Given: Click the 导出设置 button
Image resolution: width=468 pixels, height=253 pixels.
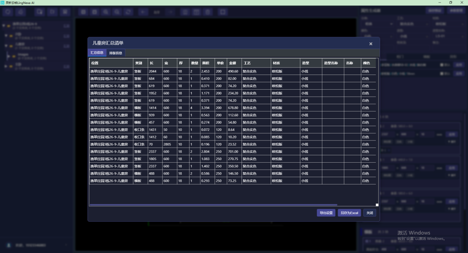Looking at the screenshot, I should pos(326,213).
